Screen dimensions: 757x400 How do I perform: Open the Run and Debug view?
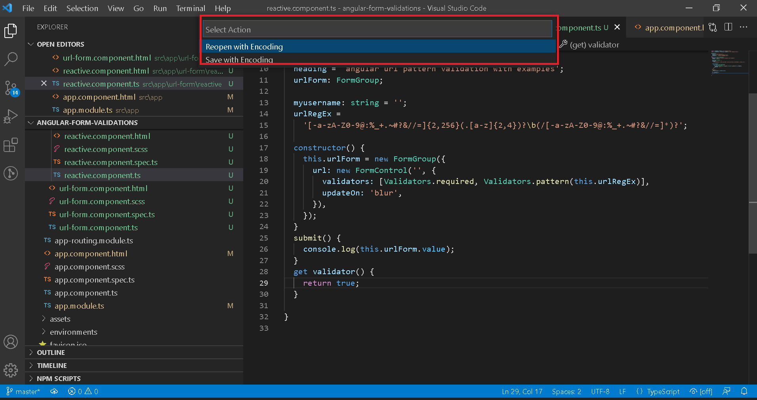(11, 116)
